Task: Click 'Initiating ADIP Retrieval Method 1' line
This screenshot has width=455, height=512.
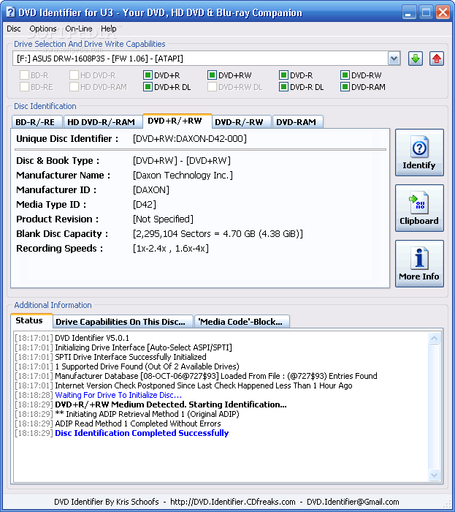Action: (147, 414)
